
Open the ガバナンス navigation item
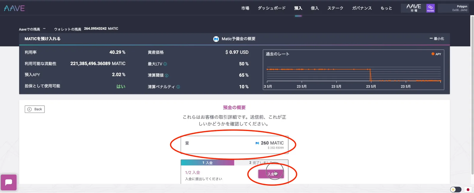[x=362, y=8]
